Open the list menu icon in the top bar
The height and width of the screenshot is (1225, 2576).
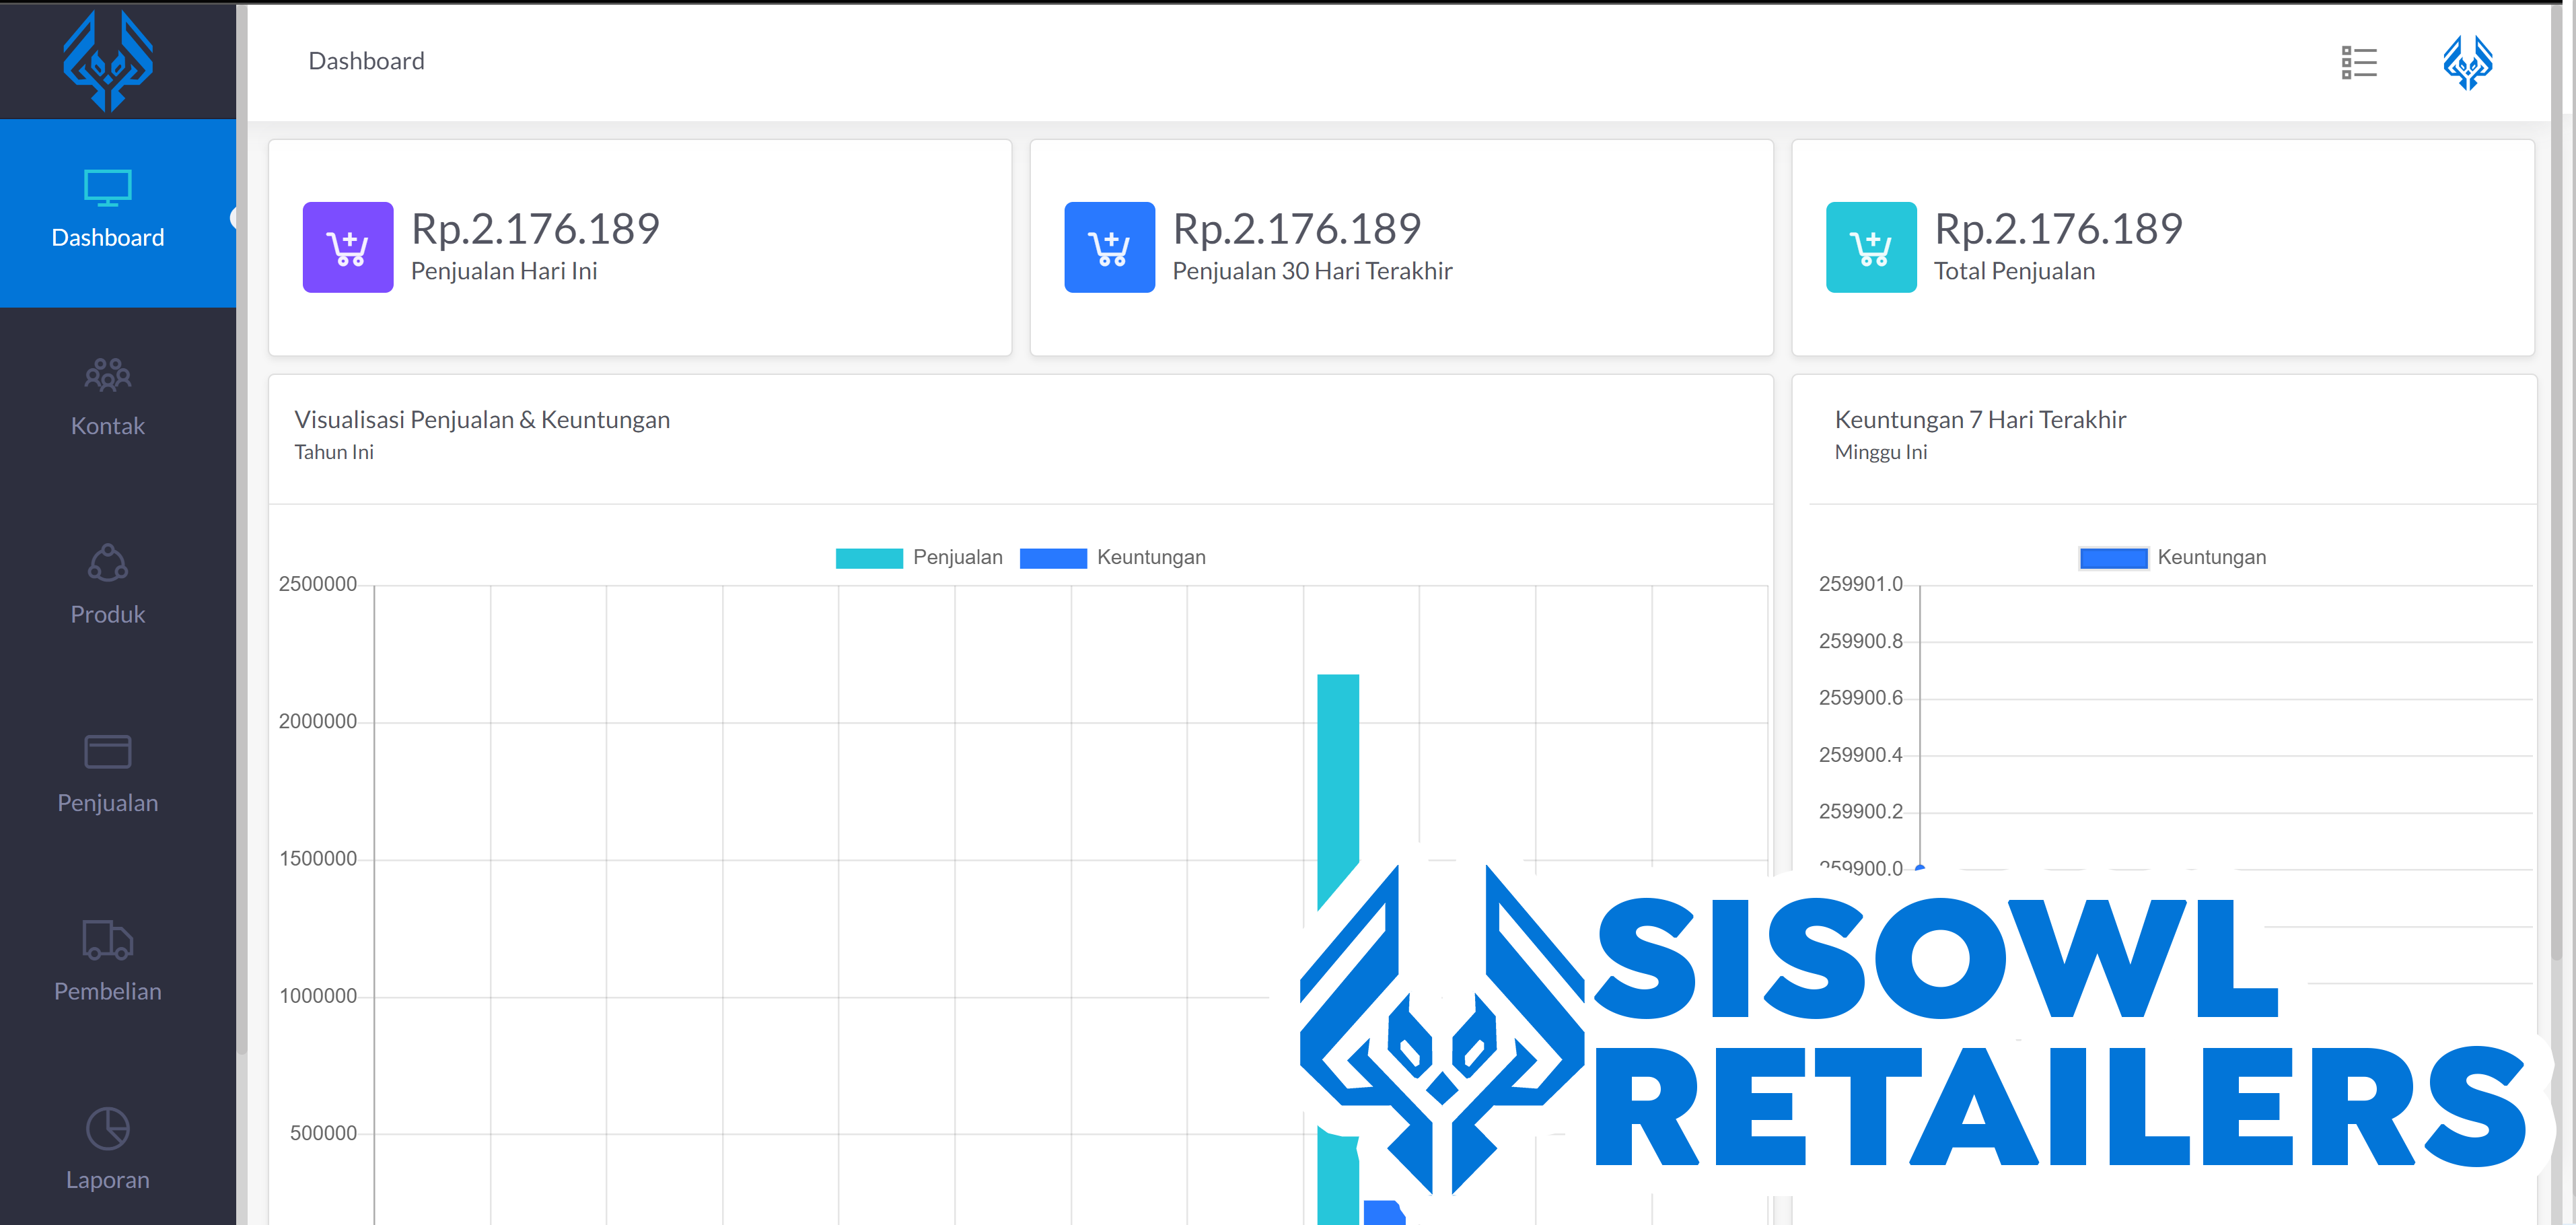click(x=2359, y=63)
